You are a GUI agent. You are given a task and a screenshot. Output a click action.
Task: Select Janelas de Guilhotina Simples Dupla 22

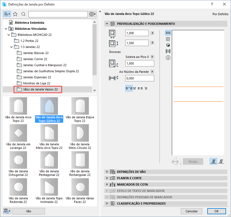click(x=48, y=71)
